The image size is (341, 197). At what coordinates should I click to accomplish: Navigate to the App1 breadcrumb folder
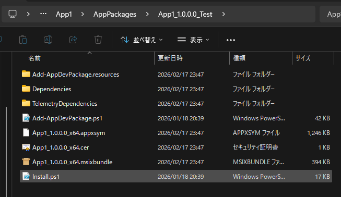(x=64, y=14)
